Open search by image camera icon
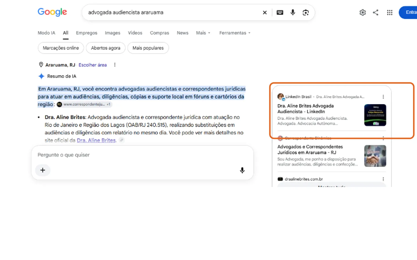Screen dimensions: 417x260 (x=306, y=12)
